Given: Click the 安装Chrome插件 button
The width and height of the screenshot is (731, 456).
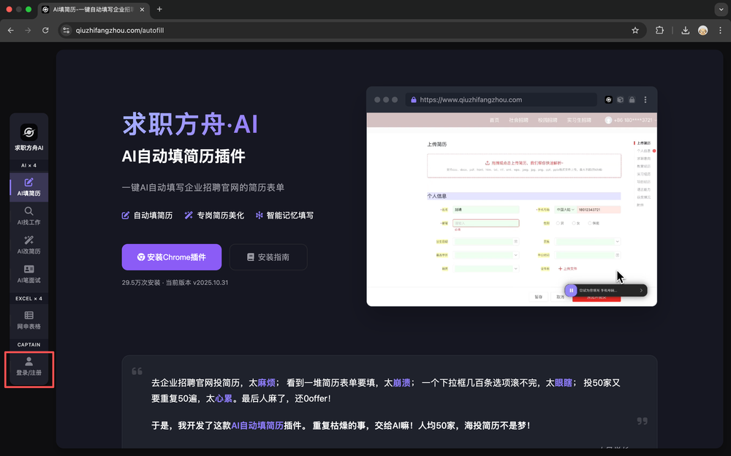Looking at the screenshot, I should click(171, 257).
